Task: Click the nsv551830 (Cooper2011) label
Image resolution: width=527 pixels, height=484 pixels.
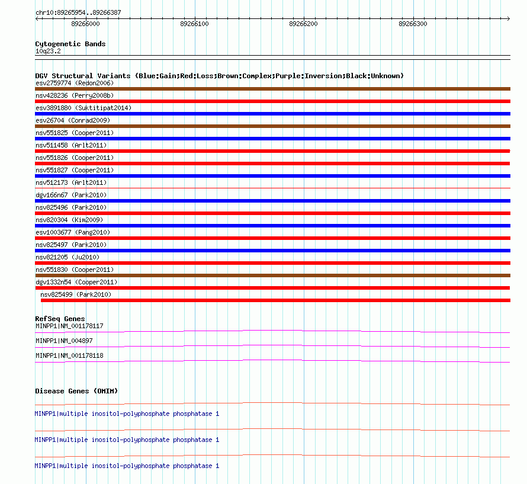Action: point(75,270)
